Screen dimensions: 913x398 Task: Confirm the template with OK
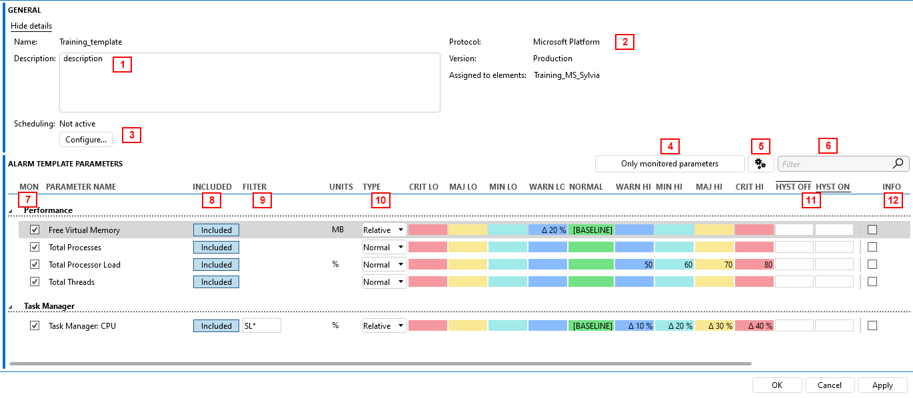coord(777,385)
